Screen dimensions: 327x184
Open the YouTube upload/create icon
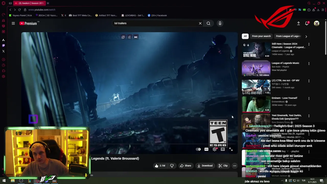click(298, 23)
